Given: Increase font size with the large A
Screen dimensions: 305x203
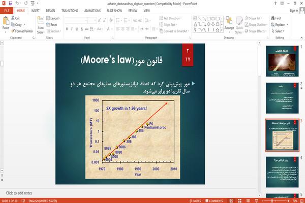Looking at the screenshot, I should click(100, 20).
